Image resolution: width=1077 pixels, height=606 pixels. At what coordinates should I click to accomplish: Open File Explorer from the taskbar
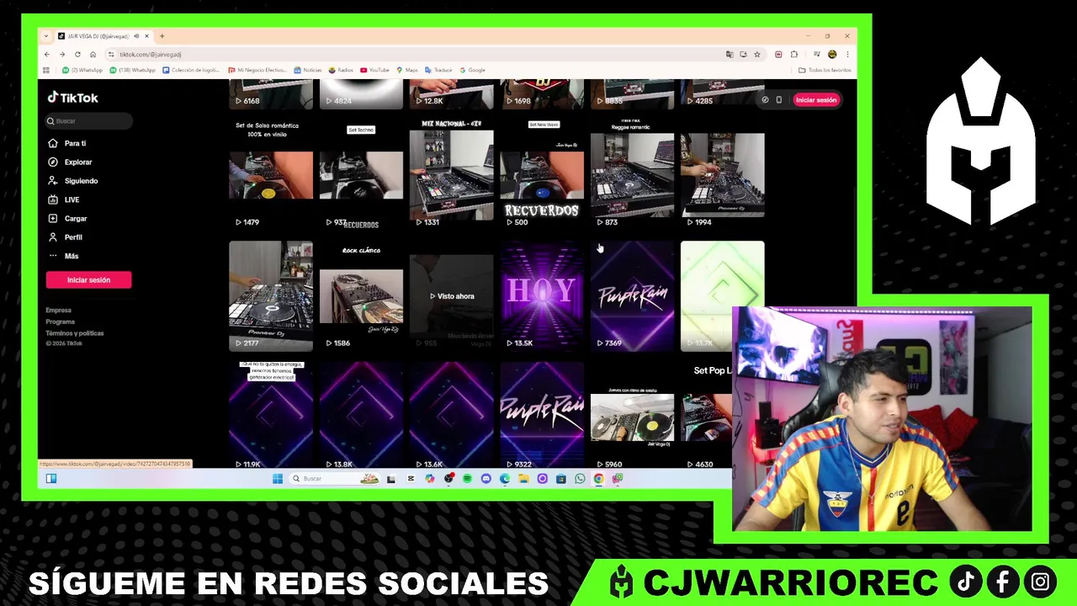coord(523,479)
